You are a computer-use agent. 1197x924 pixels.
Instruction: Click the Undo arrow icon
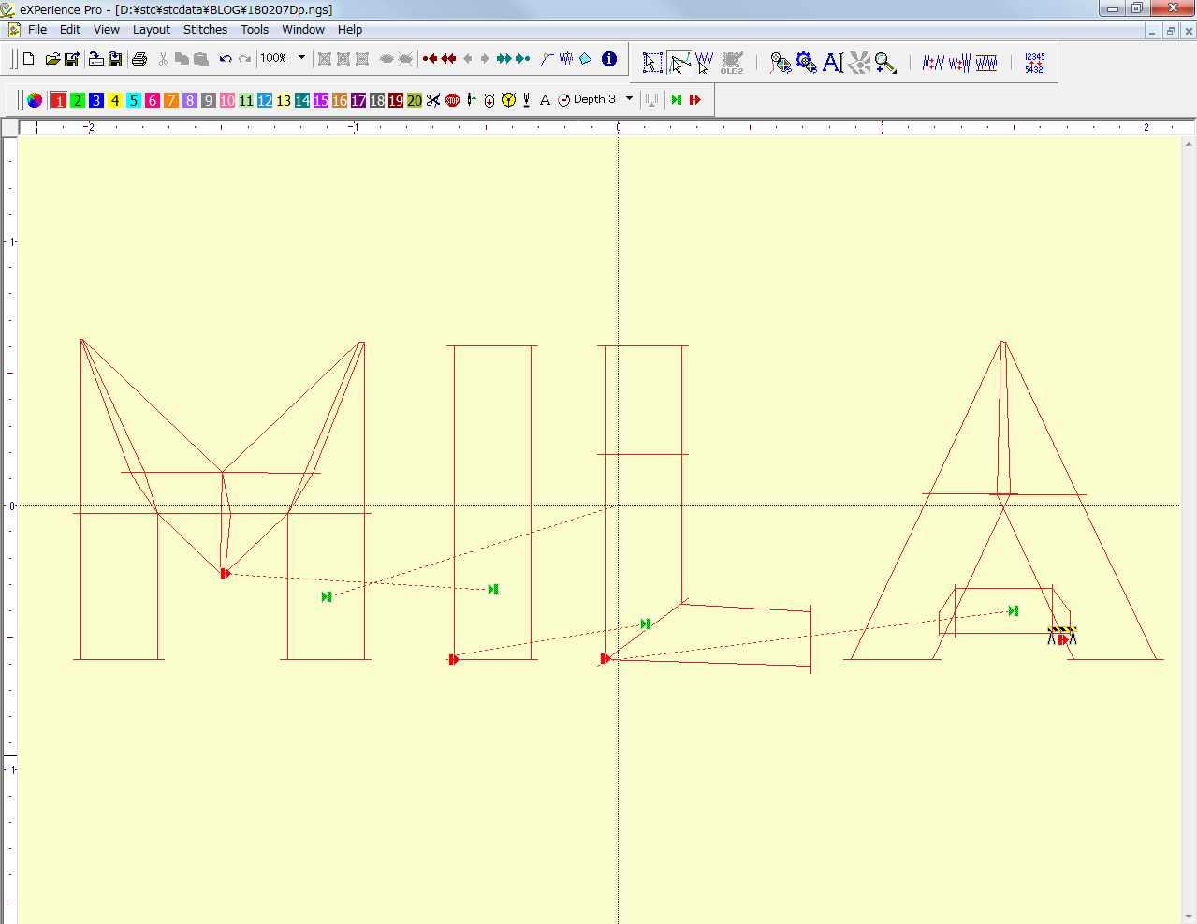coord(225,59)
